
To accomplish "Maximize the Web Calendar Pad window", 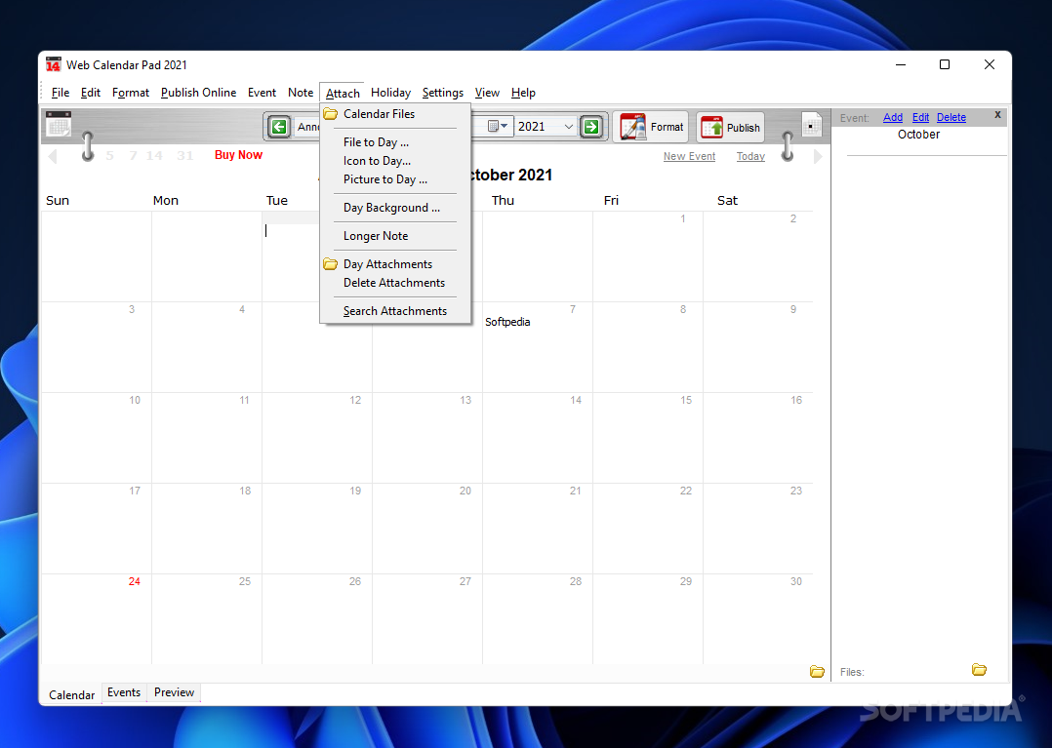I will tap(945, 64).
